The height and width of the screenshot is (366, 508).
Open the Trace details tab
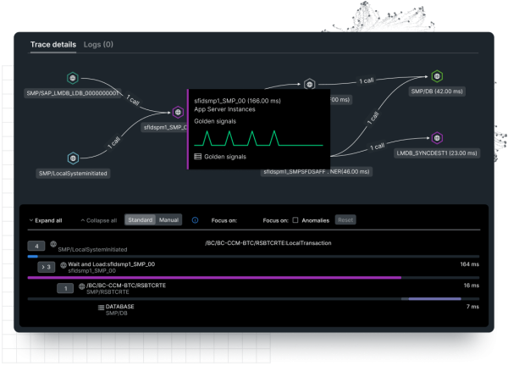pyautogui.click(x=53, y=44)
